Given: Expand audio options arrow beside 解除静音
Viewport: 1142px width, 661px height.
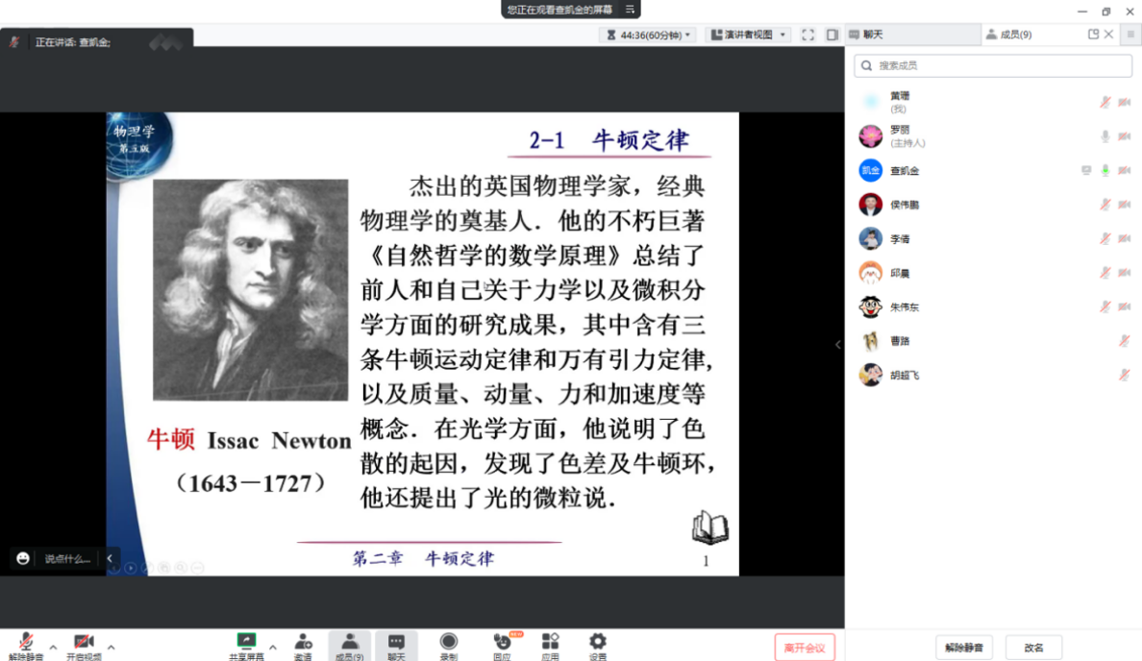Looking at the screenshot, I should 53,647.
